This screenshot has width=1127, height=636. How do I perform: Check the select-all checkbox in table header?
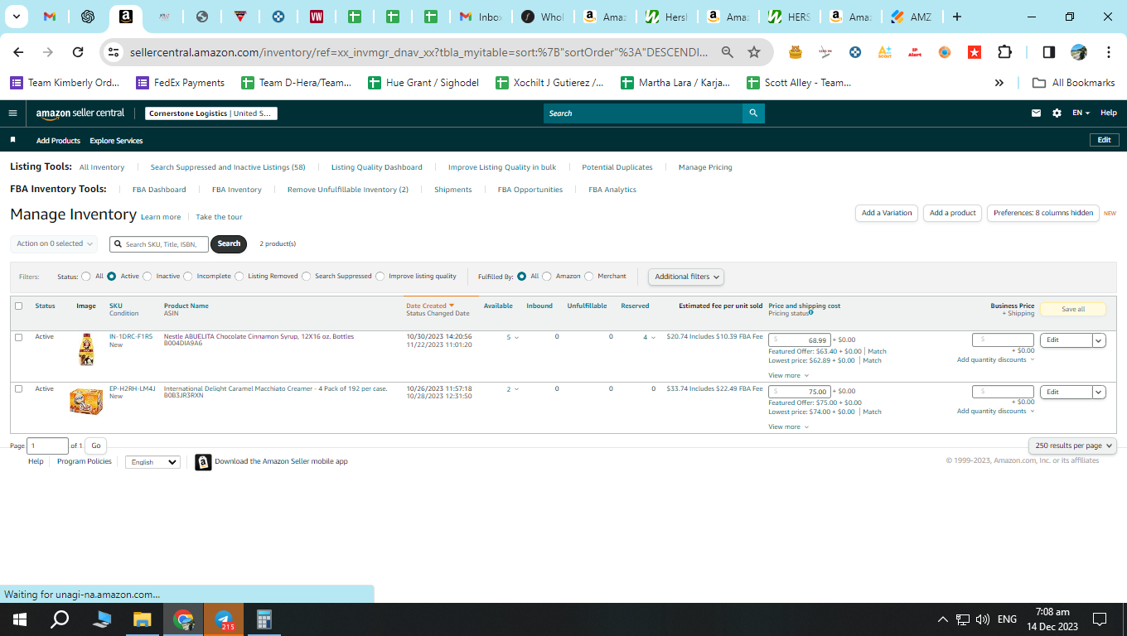click(18, 306)
